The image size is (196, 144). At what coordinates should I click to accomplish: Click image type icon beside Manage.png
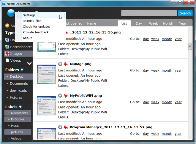click(66, 64)
